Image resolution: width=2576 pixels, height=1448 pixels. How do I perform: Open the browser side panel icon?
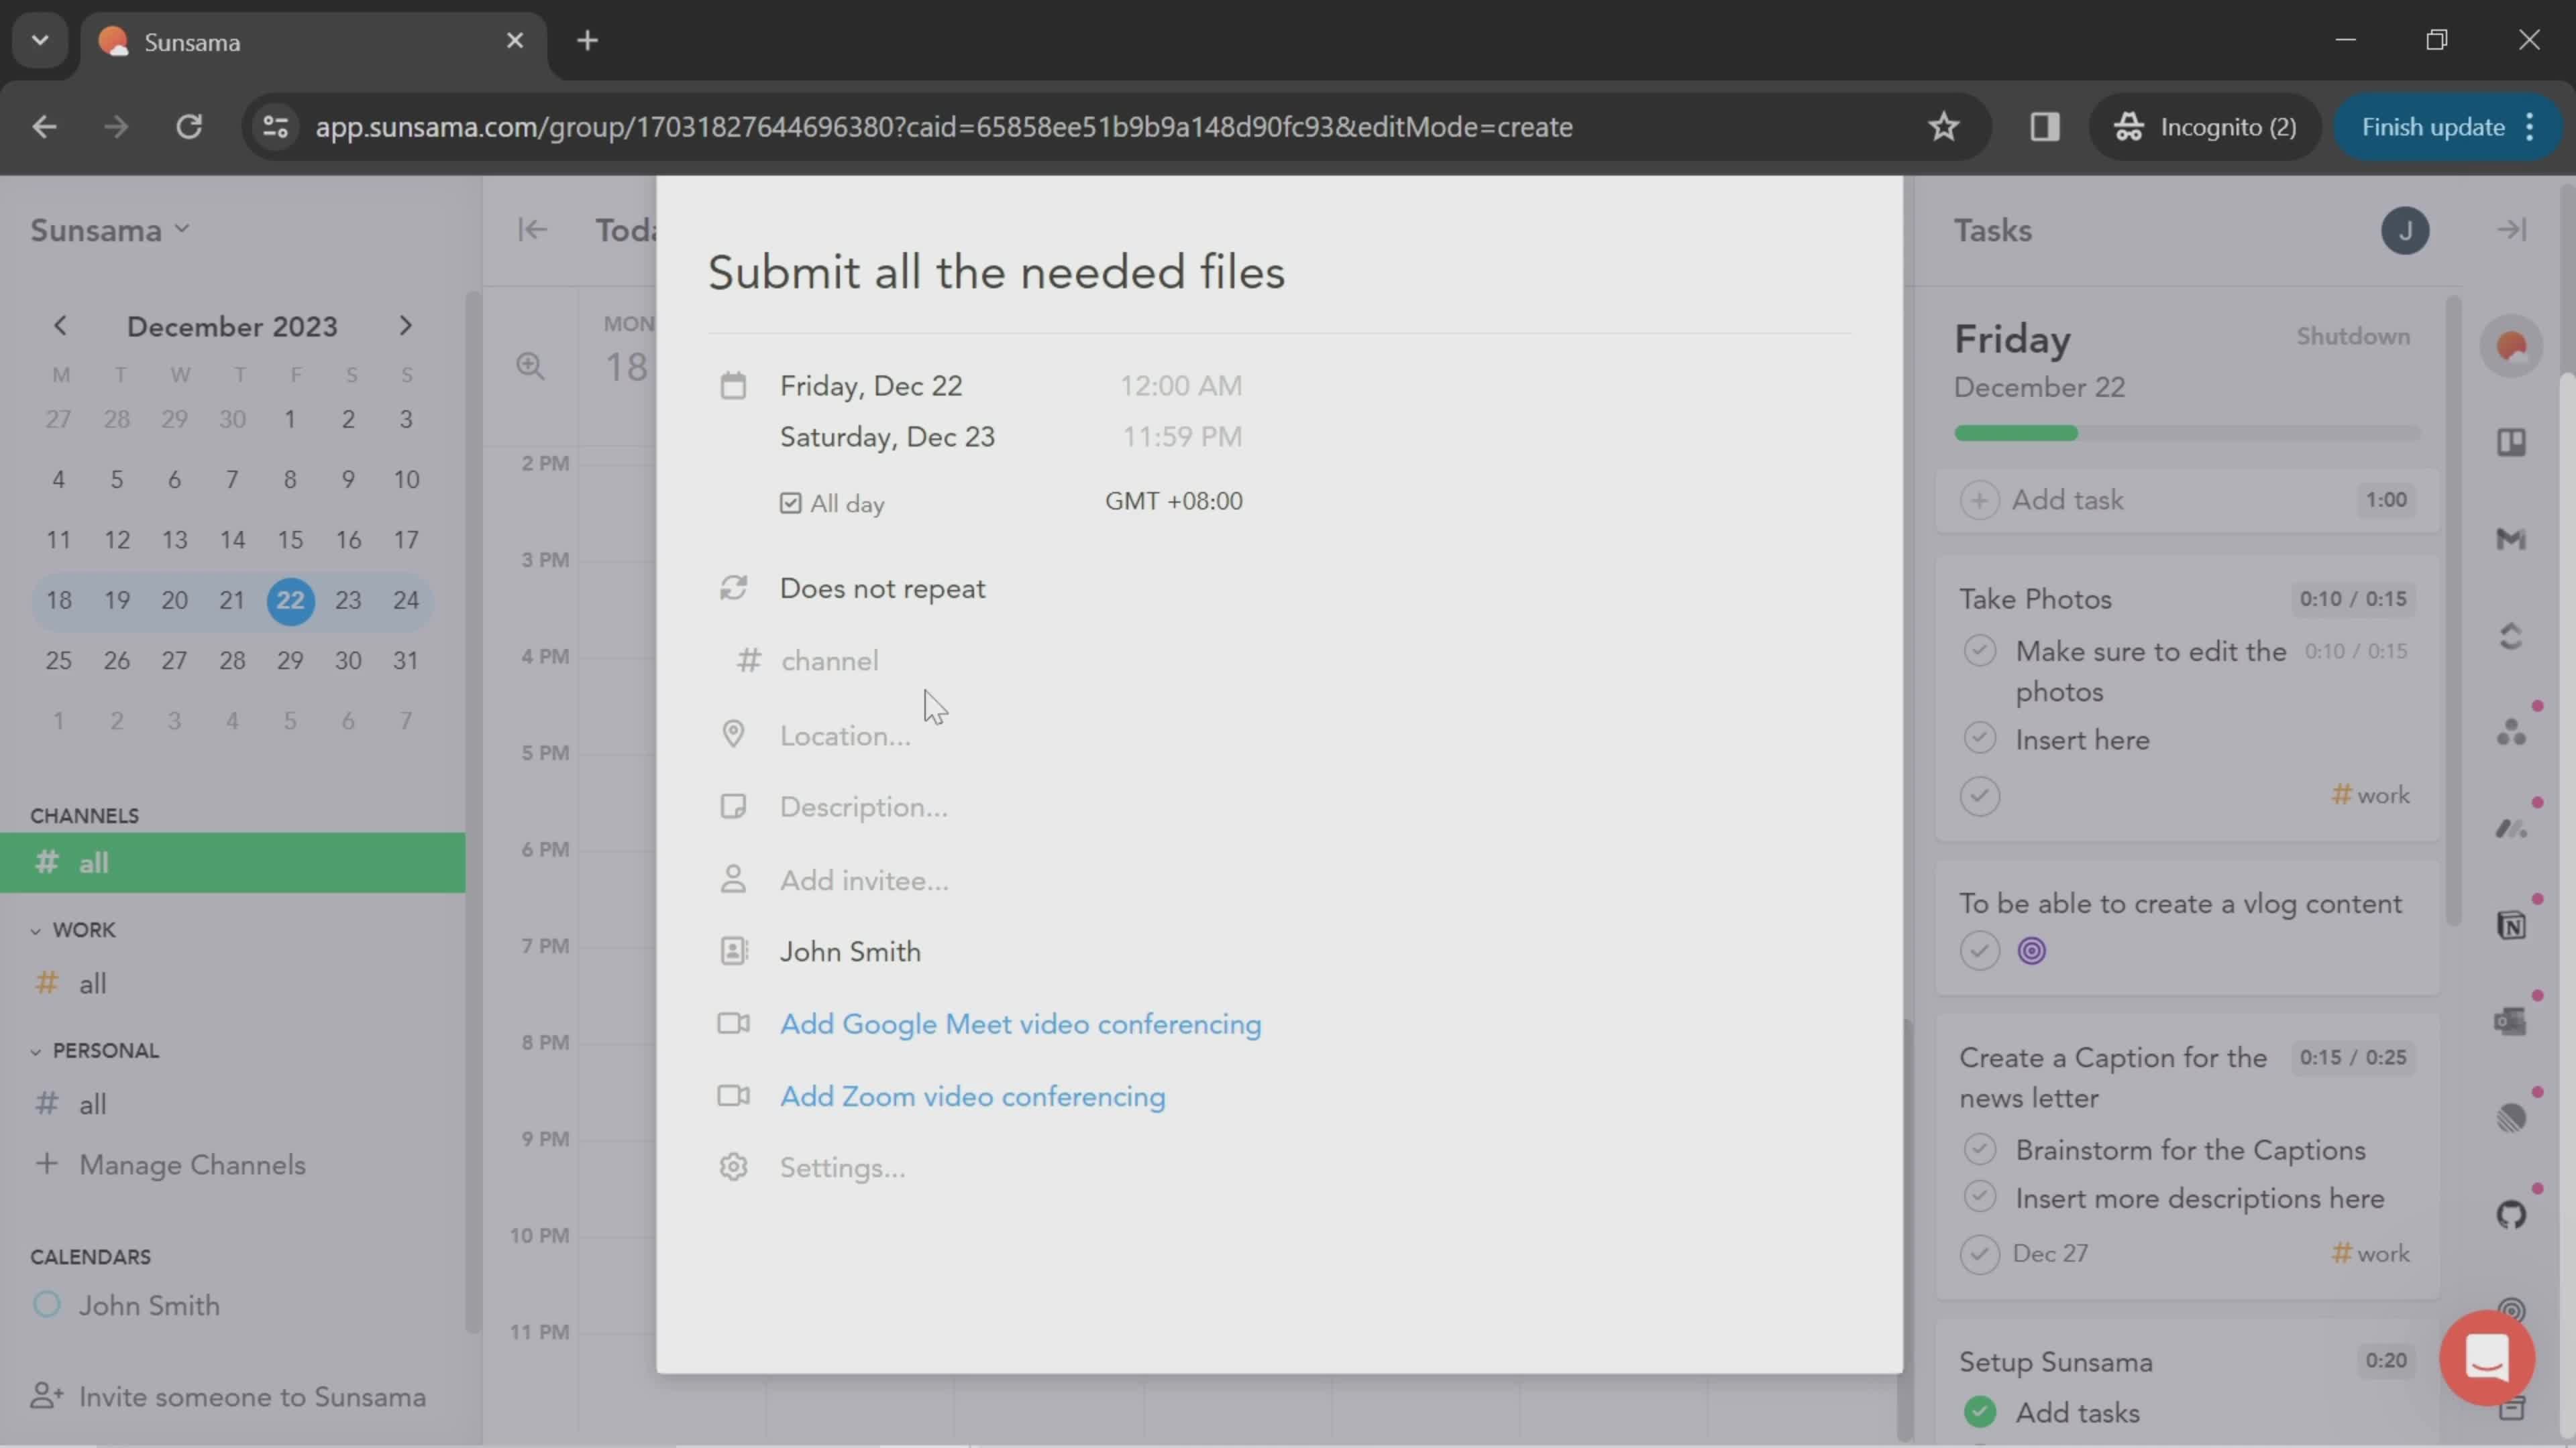click(2044, 127)
